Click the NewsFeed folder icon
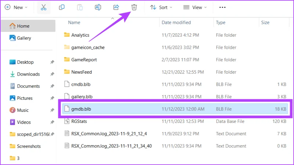This screenshot has width=294, height=165. 67,71
